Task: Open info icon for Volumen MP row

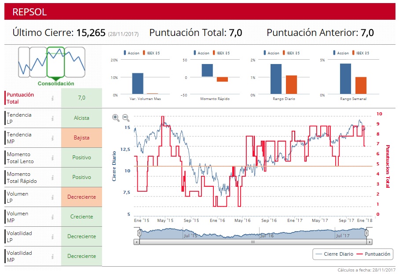Action: tap(53, 217)
